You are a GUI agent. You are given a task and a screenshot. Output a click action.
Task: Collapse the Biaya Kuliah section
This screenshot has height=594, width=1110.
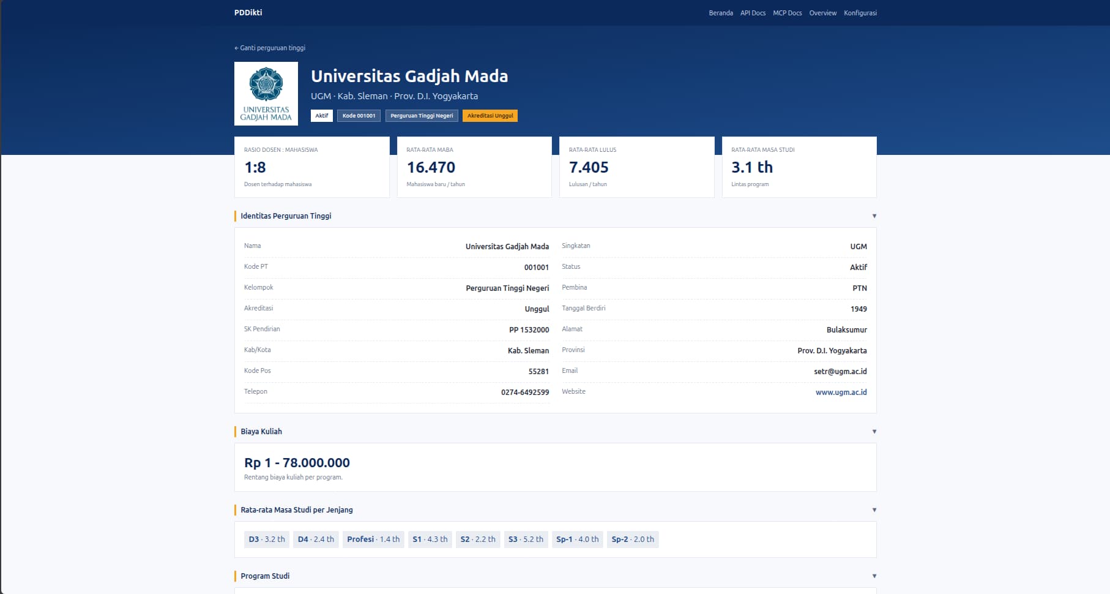[874, 432]
